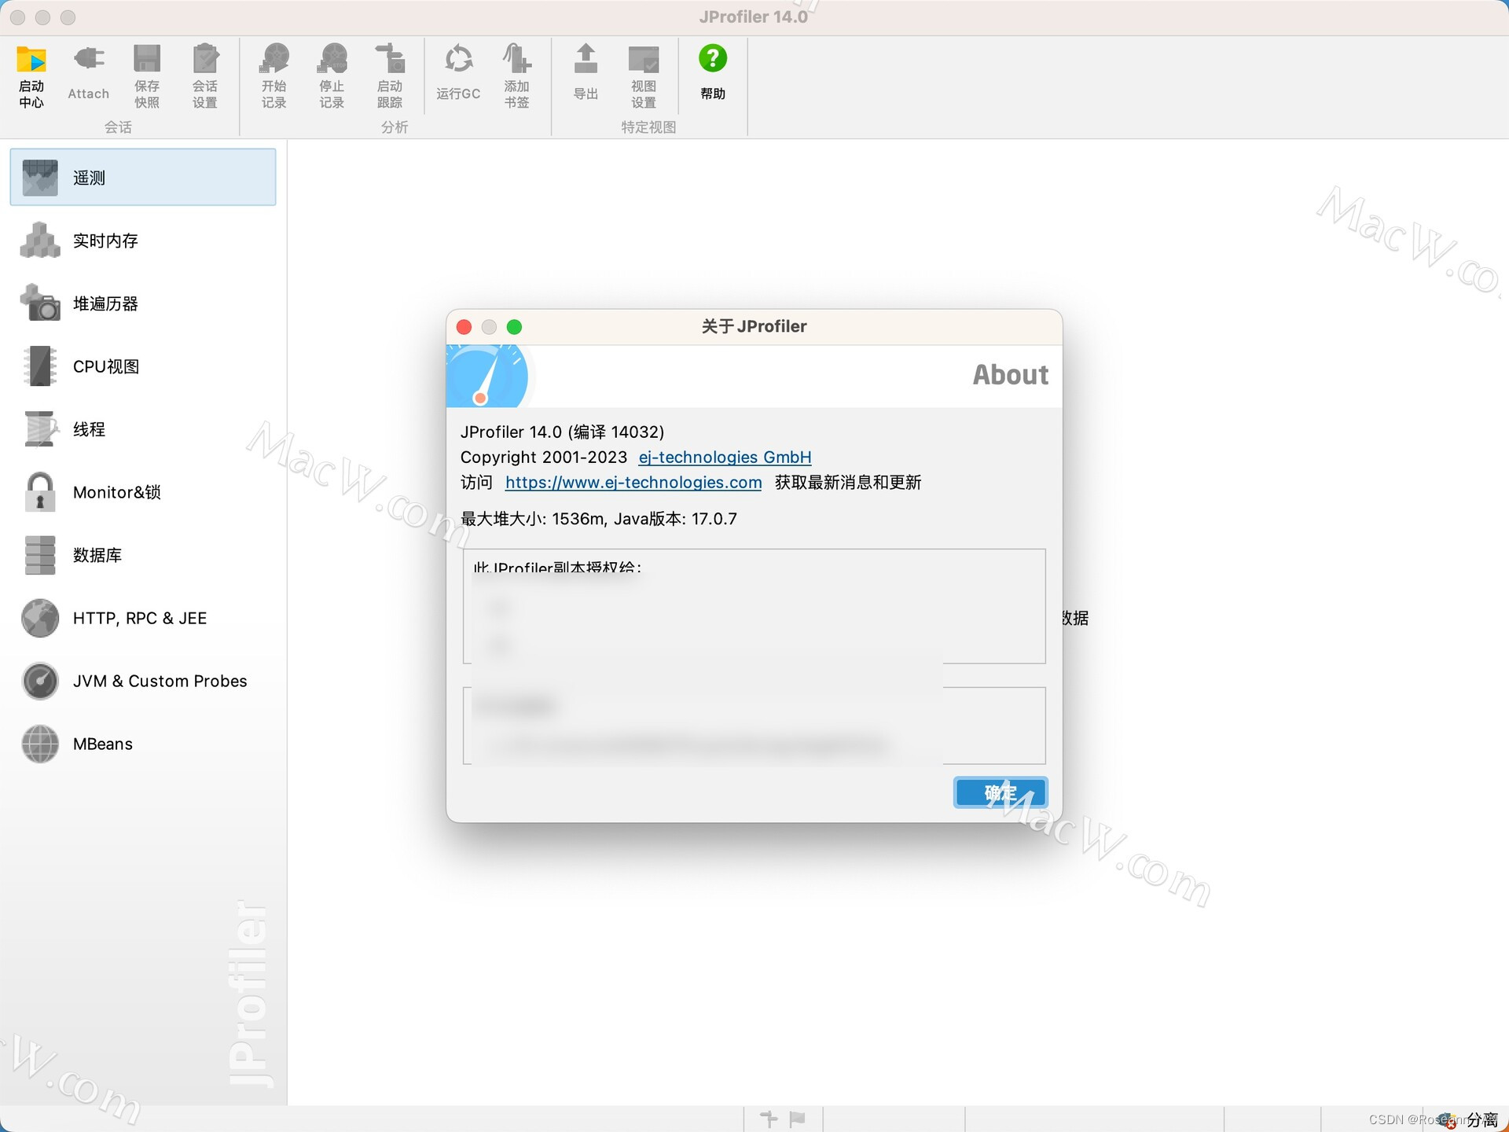
Task: Select 实时内存 live memory section
Action: click(x=143, y=241)
